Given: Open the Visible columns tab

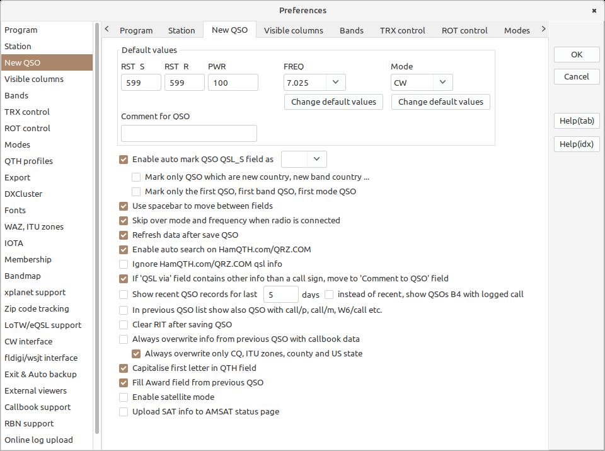Looking at the screenshot, I should point(294,30).
